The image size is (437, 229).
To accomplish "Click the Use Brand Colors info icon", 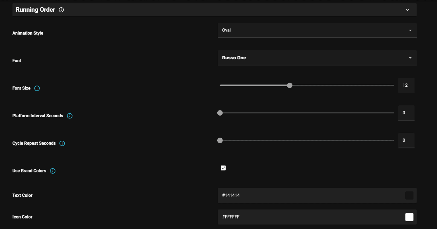I will point(52,171).
